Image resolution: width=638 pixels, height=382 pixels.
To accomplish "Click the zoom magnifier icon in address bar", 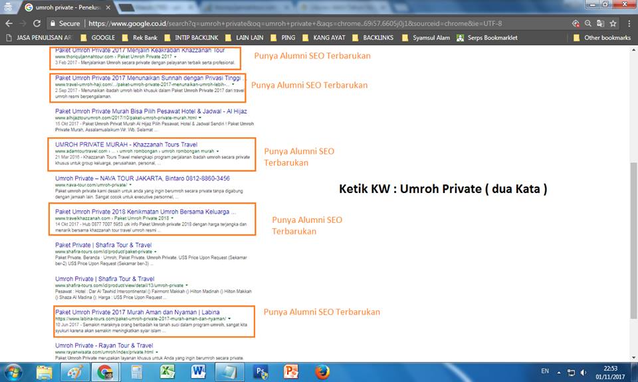I will click(588, 24).
